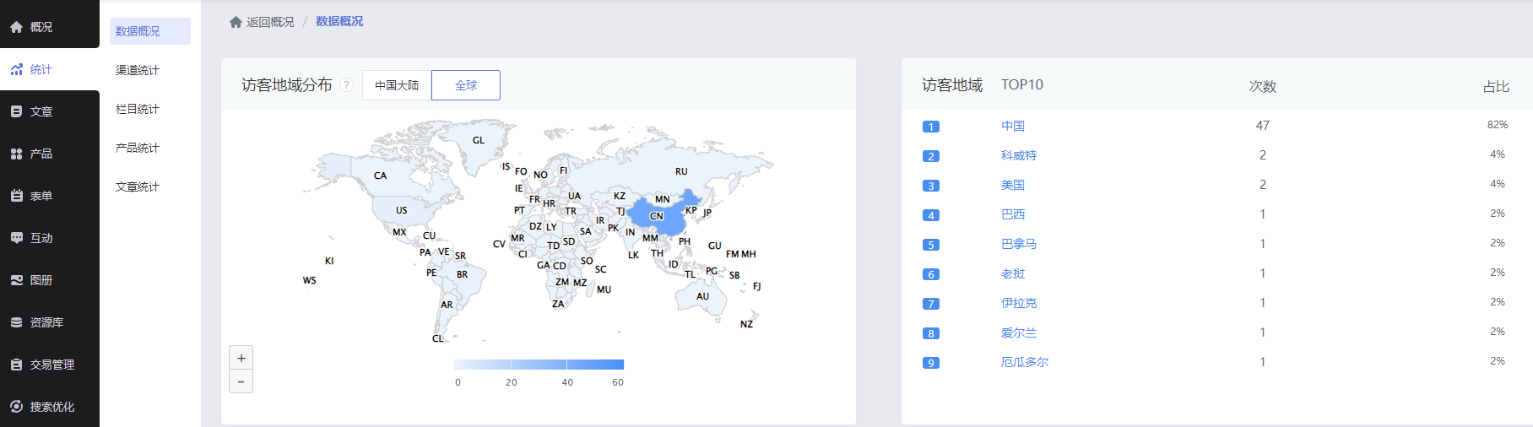
Task: Open the 产品 products grid icon
Action: tap(16, 154)
